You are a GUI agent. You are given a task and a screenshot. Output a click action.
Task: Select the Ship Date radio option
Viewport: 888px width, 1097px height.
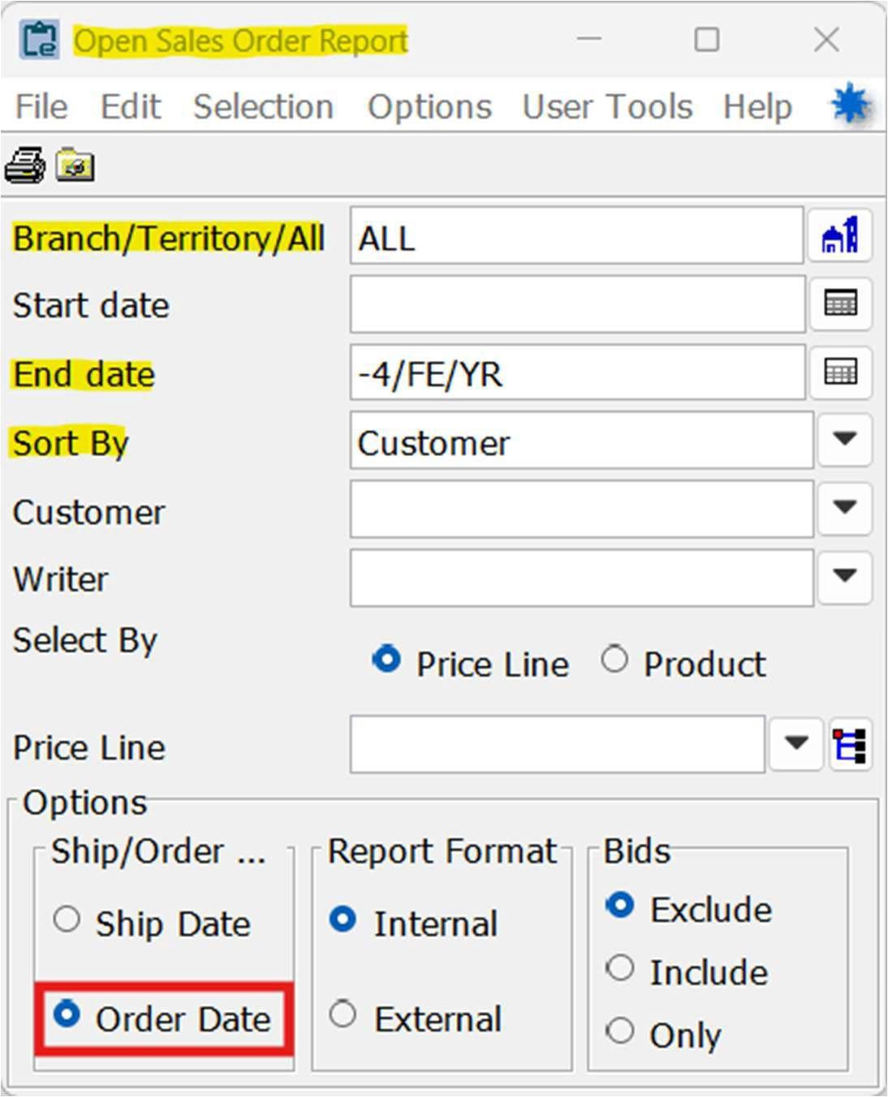pyautogui.click(x=67, y=920)
